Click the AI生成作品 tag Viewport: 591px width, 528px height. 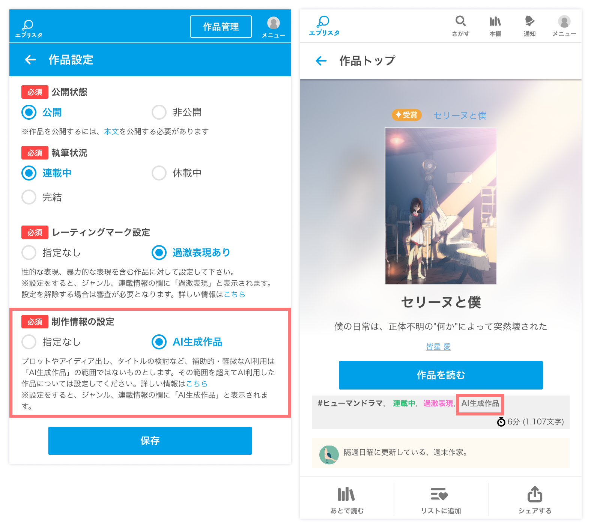480,403
